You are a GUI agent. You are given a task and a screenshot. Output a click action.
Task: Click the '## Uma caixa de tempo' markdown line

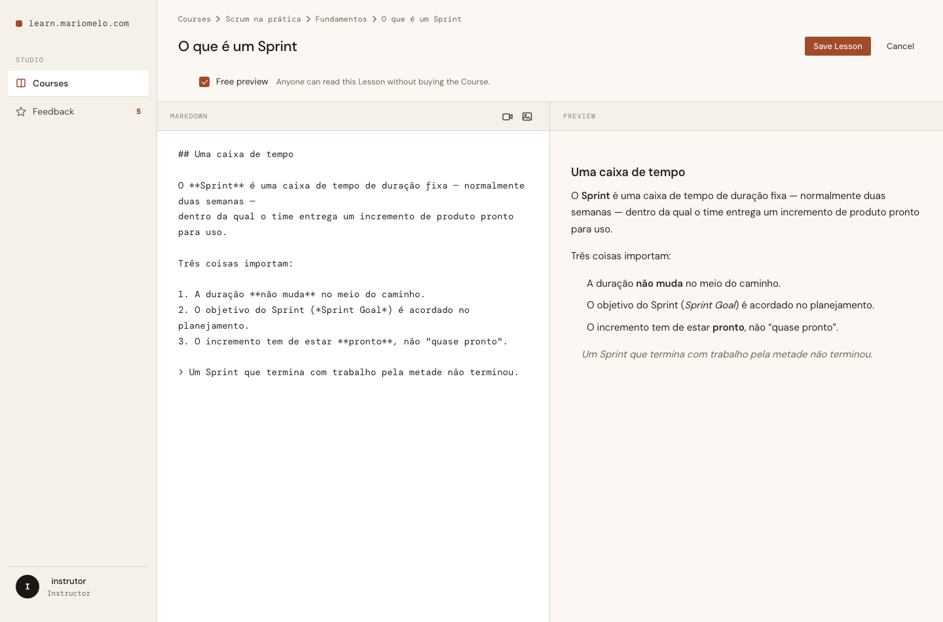pyautogui.click(x=236, y=155)
